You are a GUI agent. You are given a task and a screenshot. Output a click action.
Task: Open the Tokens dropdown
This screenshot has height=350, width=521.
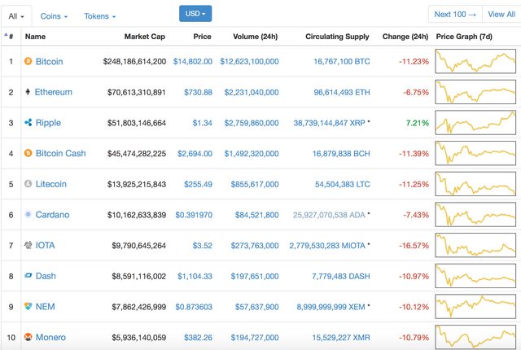click(x=99, y=16)
